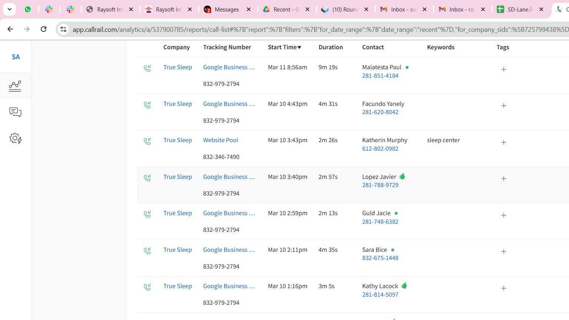Click green status dot beside Guld Jacie
The width and height of the screenshot is (569, 320).
396,213
